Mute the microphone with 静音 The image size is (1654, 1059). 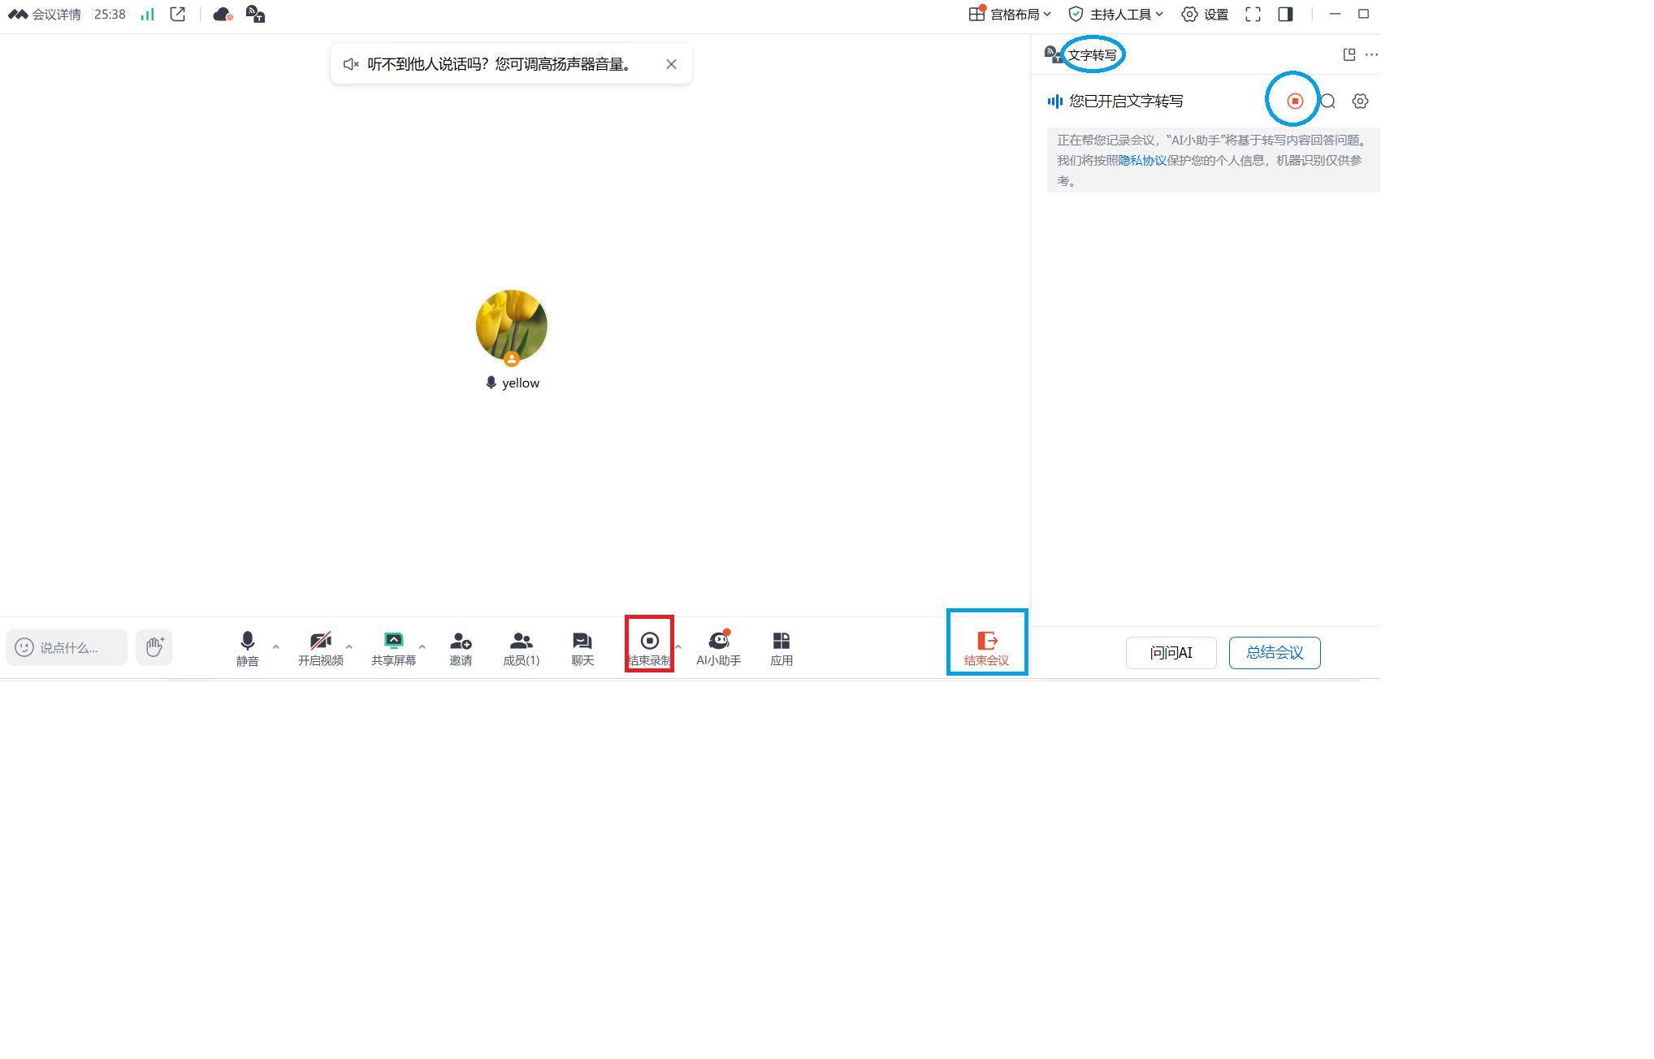(247, 648)
